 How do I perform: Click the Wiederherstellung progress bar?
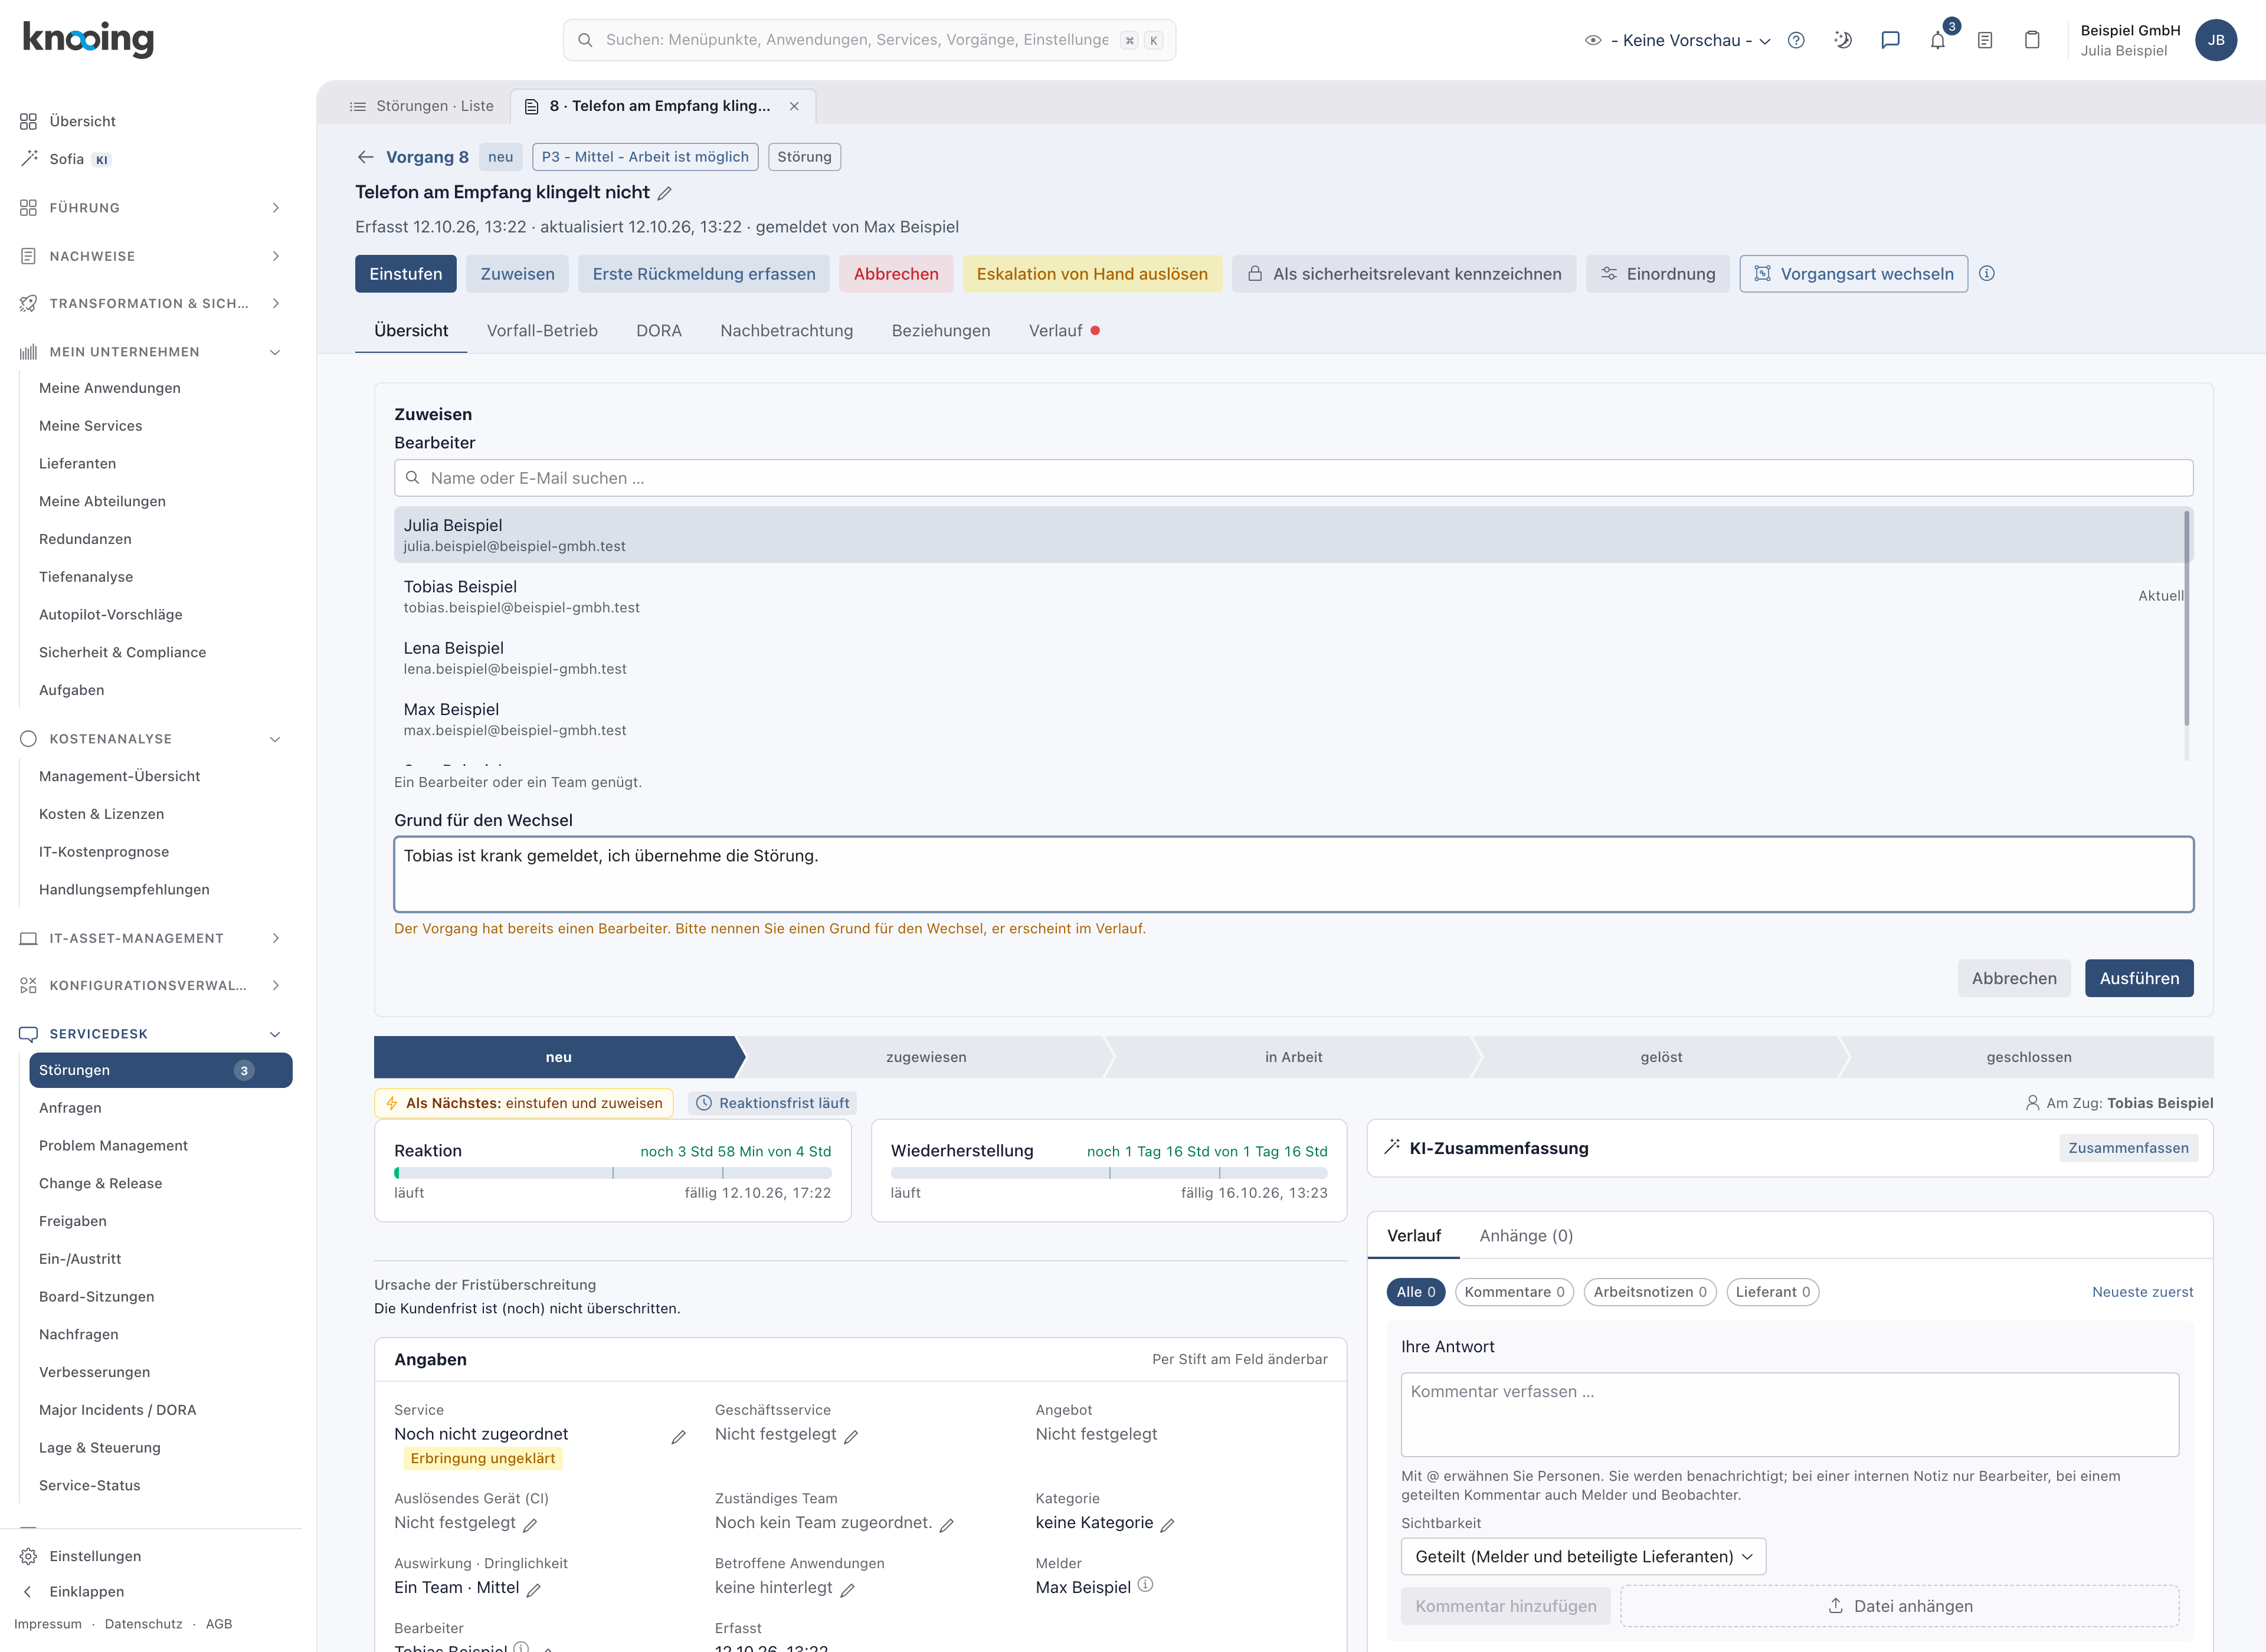[x=1109, y=1173]
